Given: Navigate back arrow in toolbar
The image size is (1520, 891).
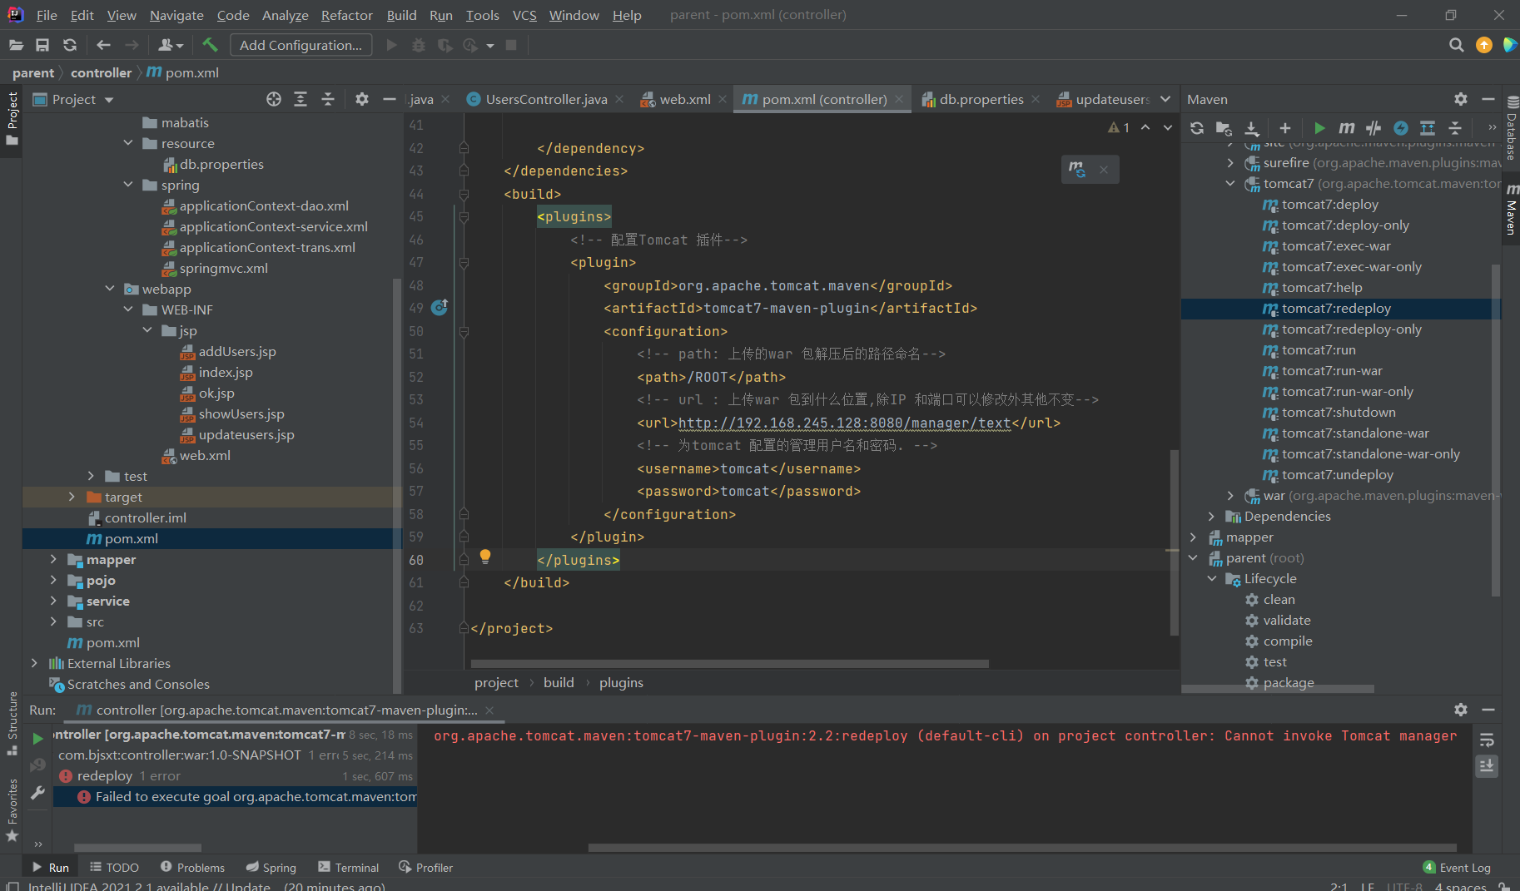Looking at the screenshot, I should coord(103,45).
